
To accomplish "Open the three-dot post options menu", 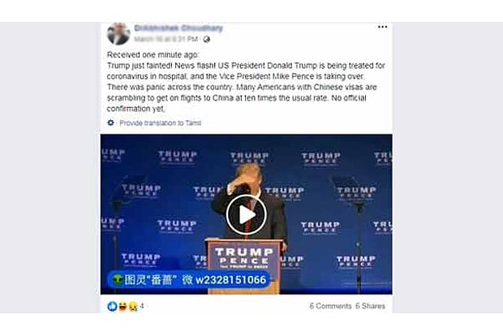I will pos(382,27).
